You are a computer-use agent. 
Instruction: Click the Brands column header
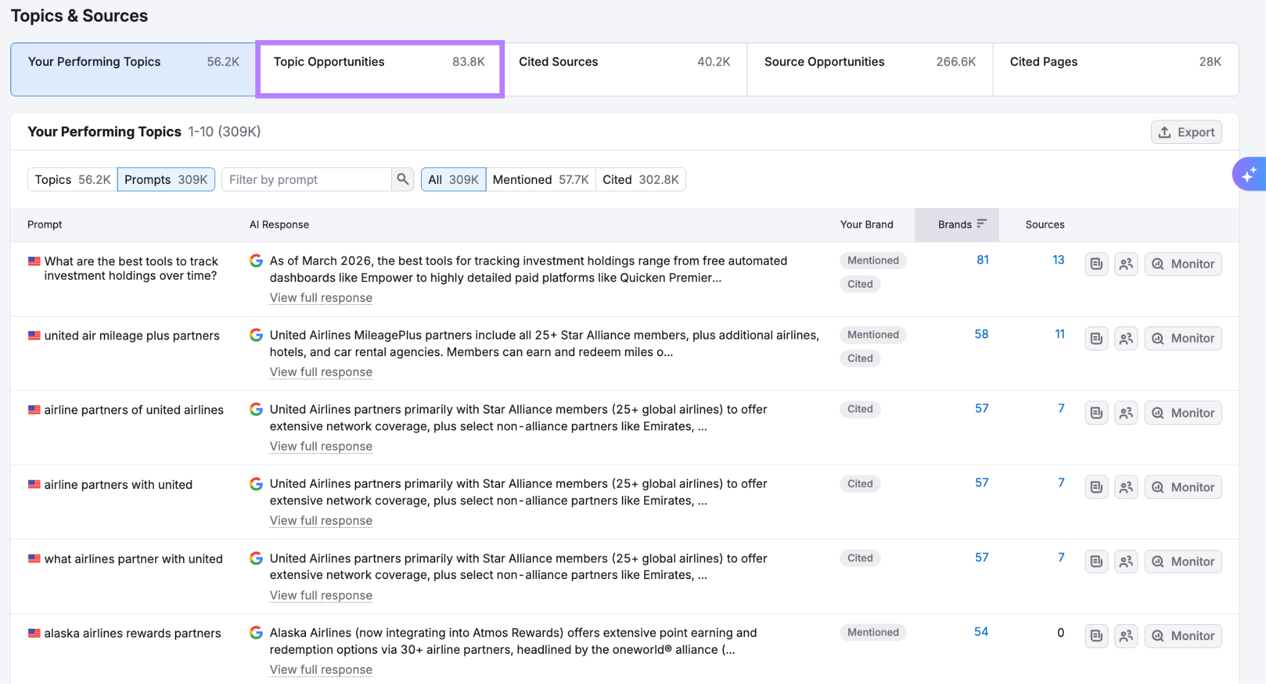[956, 225]
